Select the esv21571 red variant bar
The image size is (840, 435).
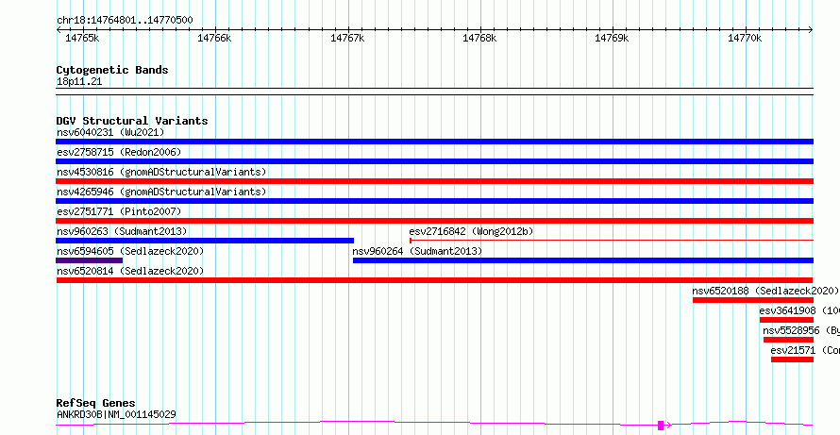pyautogui.click(x=792, y=360)
